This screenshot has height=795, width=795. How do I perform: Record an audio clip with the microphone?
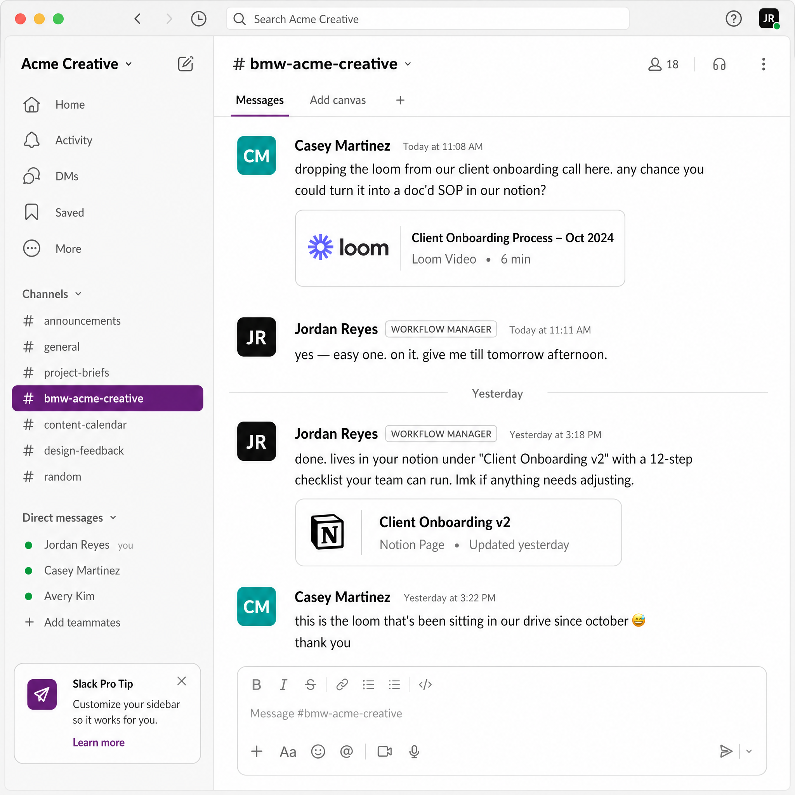point(414,752)
